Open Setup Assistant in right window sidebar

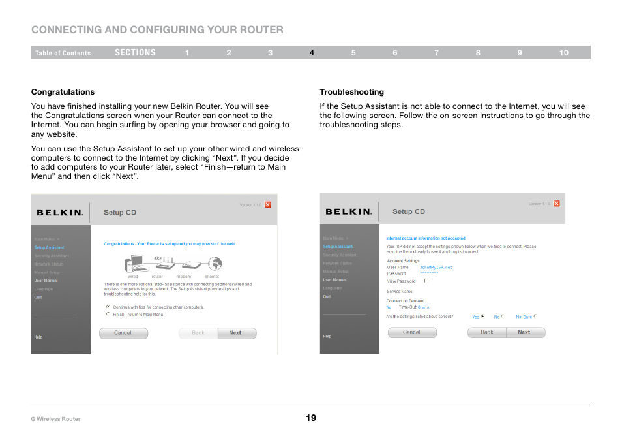(x=338, y=247)
